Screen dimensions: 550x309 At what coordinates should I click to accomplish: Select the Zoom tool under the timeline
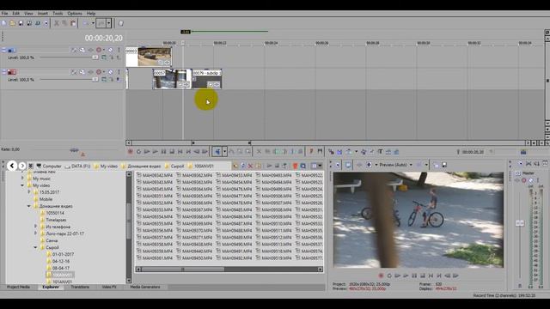pos(248,152)
